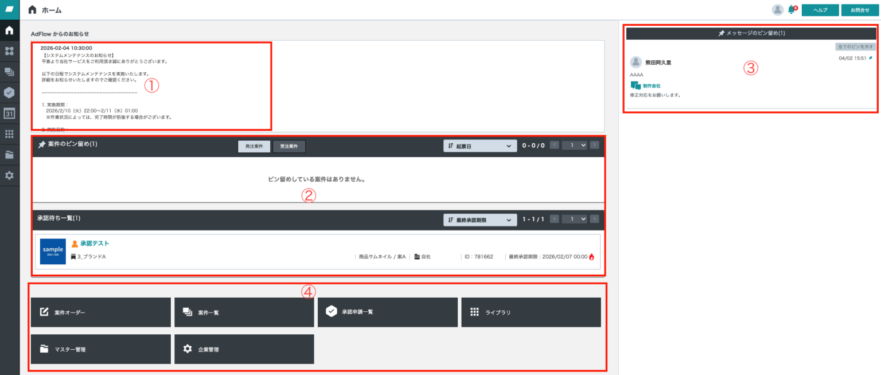Switch to the 発注案件 tab
Screen dimensions: 881x375
coord(254,147)
